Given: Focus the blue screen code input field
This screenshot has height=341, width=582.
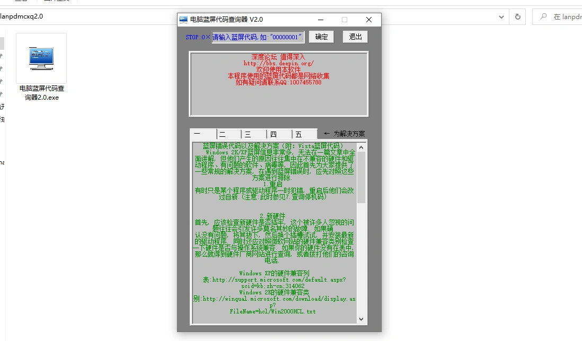Looking at the screenshot, I should [258, 37].
